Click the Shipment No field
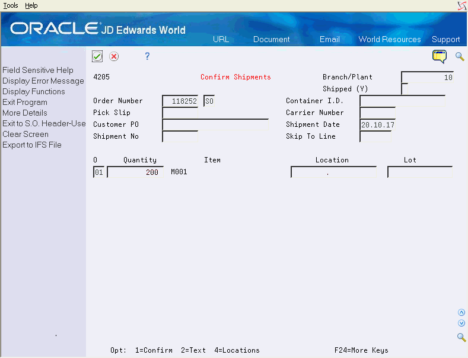The image size is (468, 358). coord(180,136)
